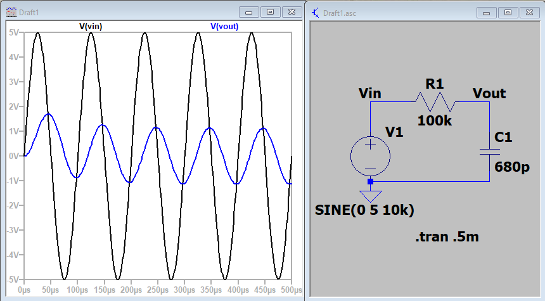The image size is (545, 301).
Task: Minimize the Draft1 waveform window
Action: click(248, 12)
